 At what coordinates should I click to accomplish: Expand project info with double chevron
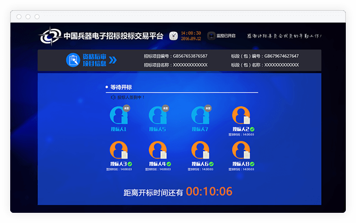(x=113, y=60)
